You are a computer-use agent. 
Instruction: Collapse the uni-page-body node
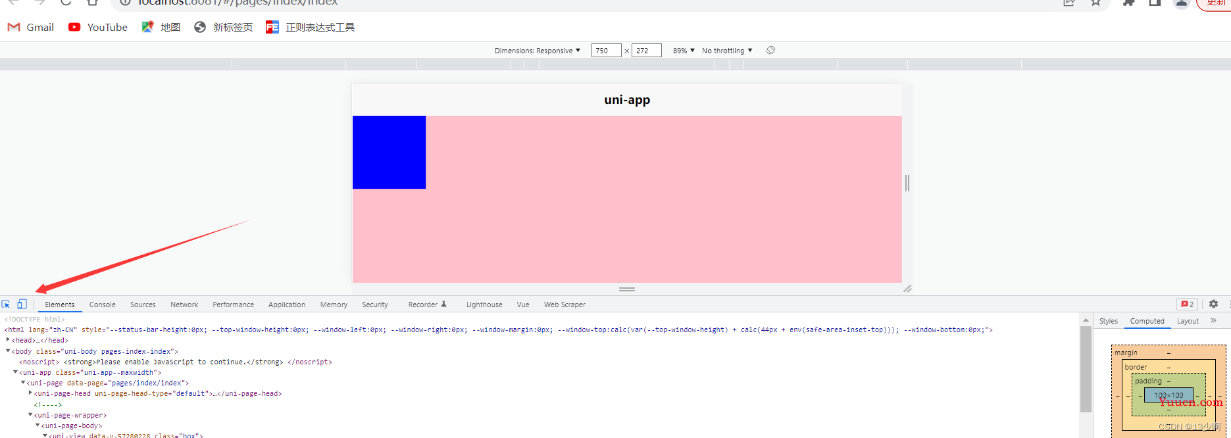pyautogui.click(x=38, y=426)
